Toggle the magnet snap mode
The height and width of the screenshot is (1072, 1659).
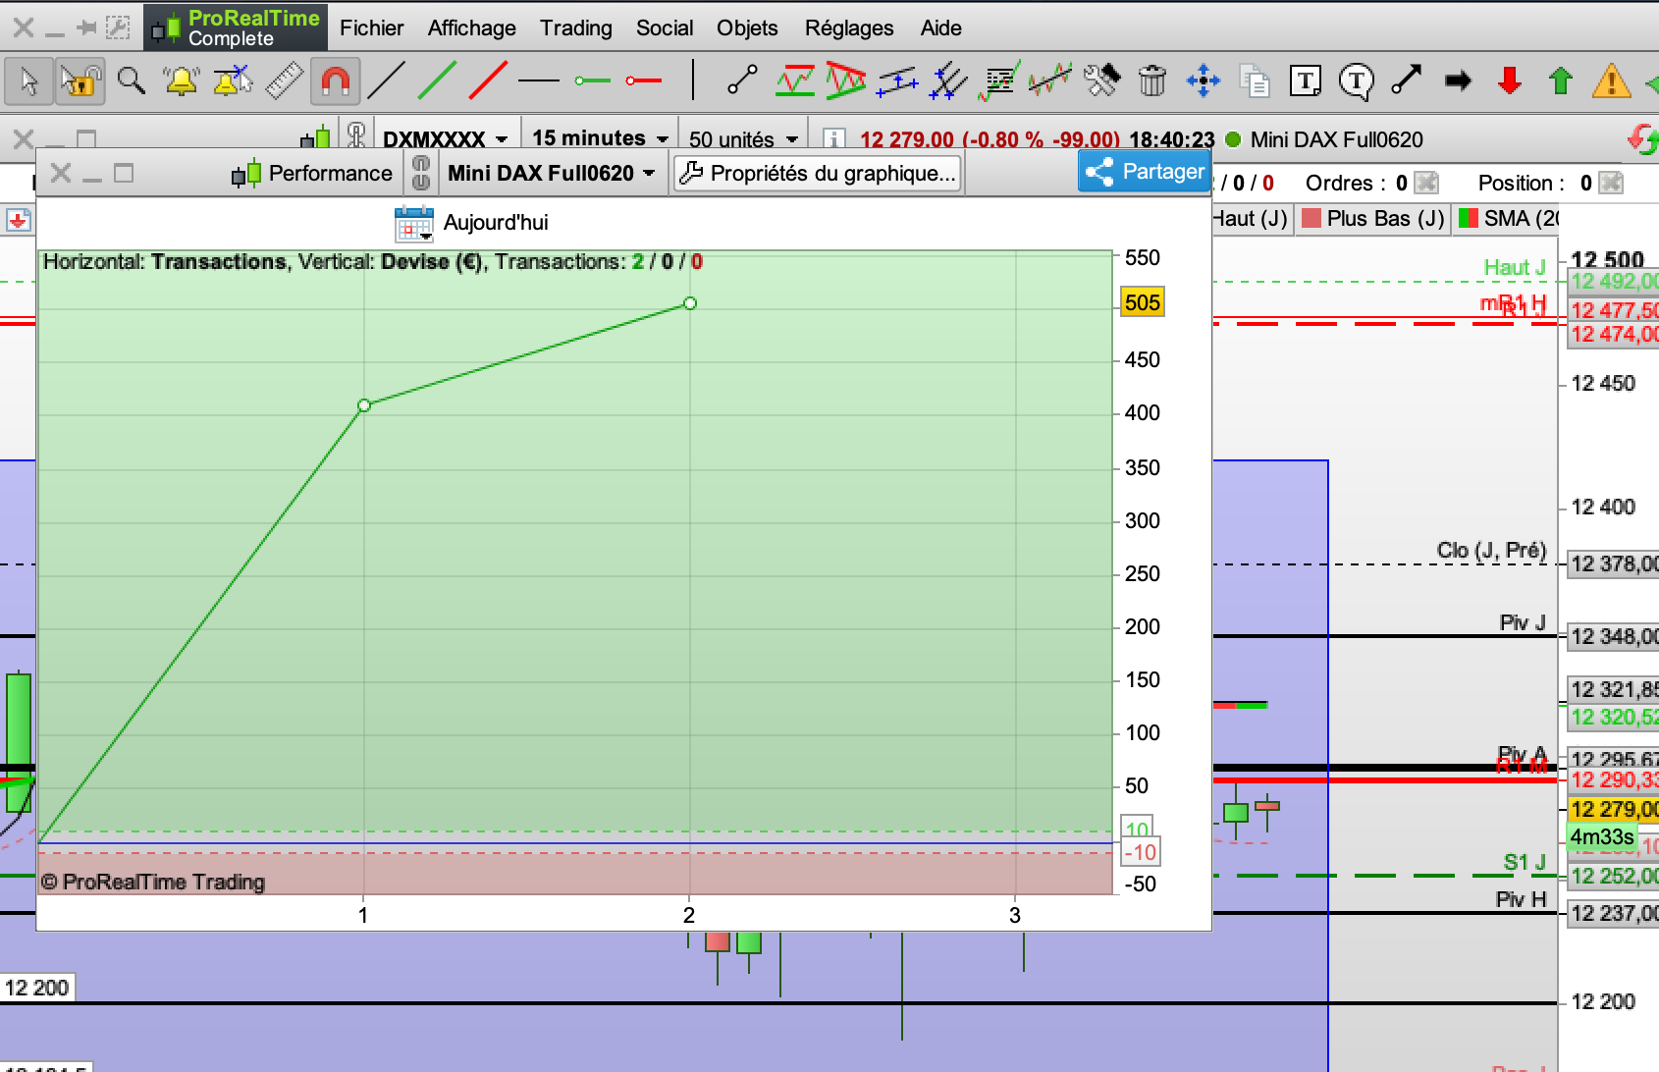click(335, 81)
